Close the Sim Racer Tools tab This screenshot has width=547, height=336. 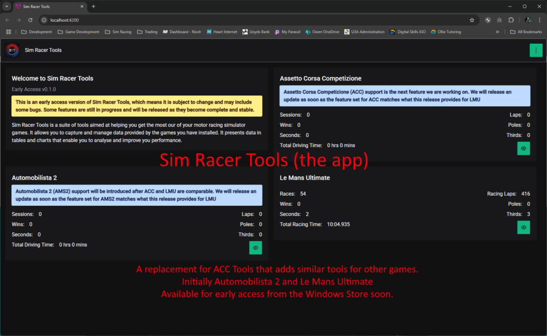[x=82, y=6]
